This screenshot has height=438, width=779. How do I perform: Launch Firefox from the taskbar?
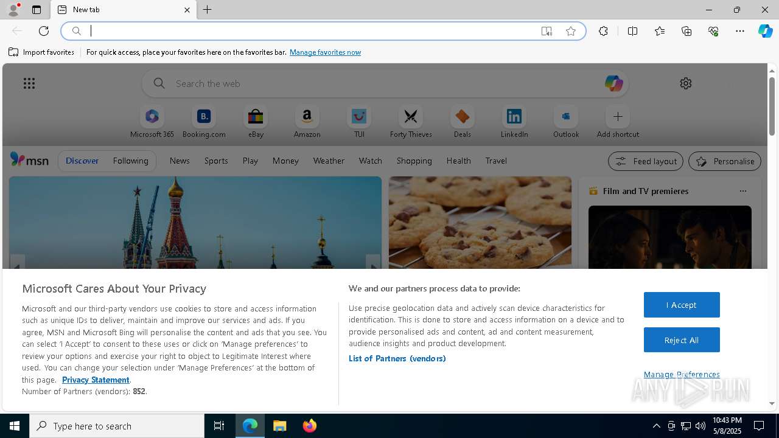pyautogui.click(x=310, y=426)
